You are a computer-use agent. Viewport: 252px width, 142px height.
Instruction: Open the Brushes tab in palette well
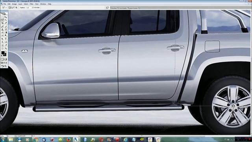click(x=114, y=8)
